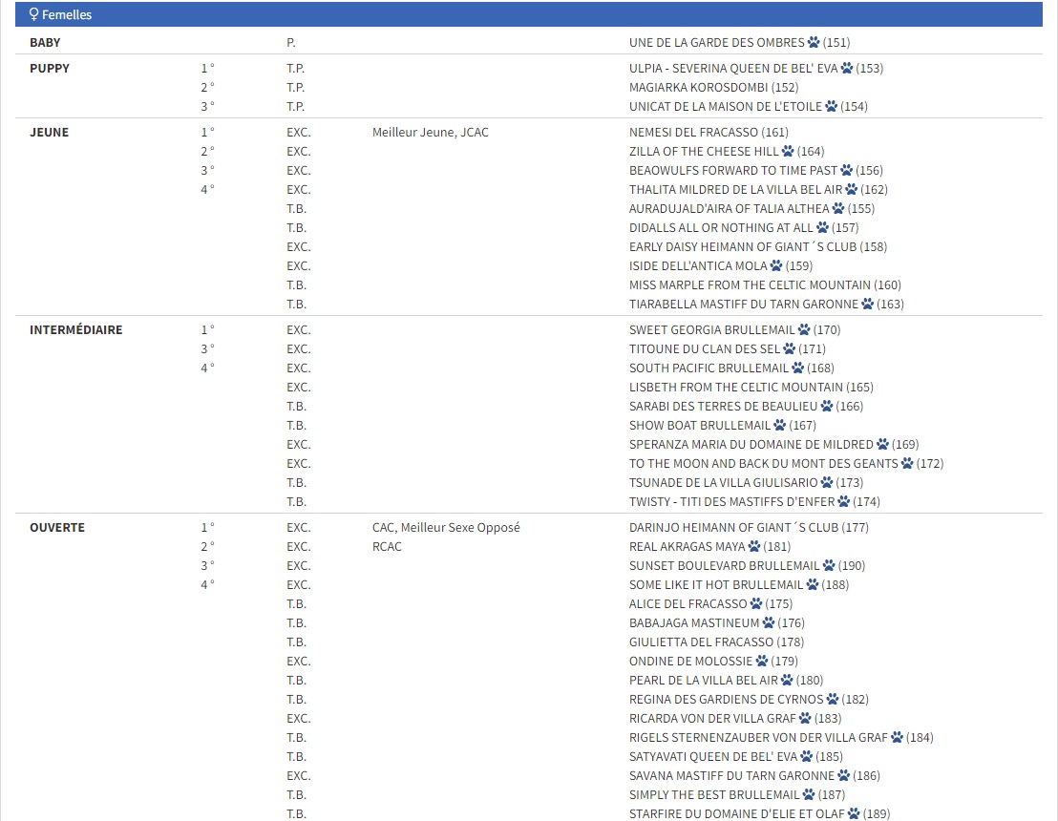The height and width of the screenshot is (821, 1058).
Task: Select the INTERMÉDIAIRE class label
Action: click(76, 330)
